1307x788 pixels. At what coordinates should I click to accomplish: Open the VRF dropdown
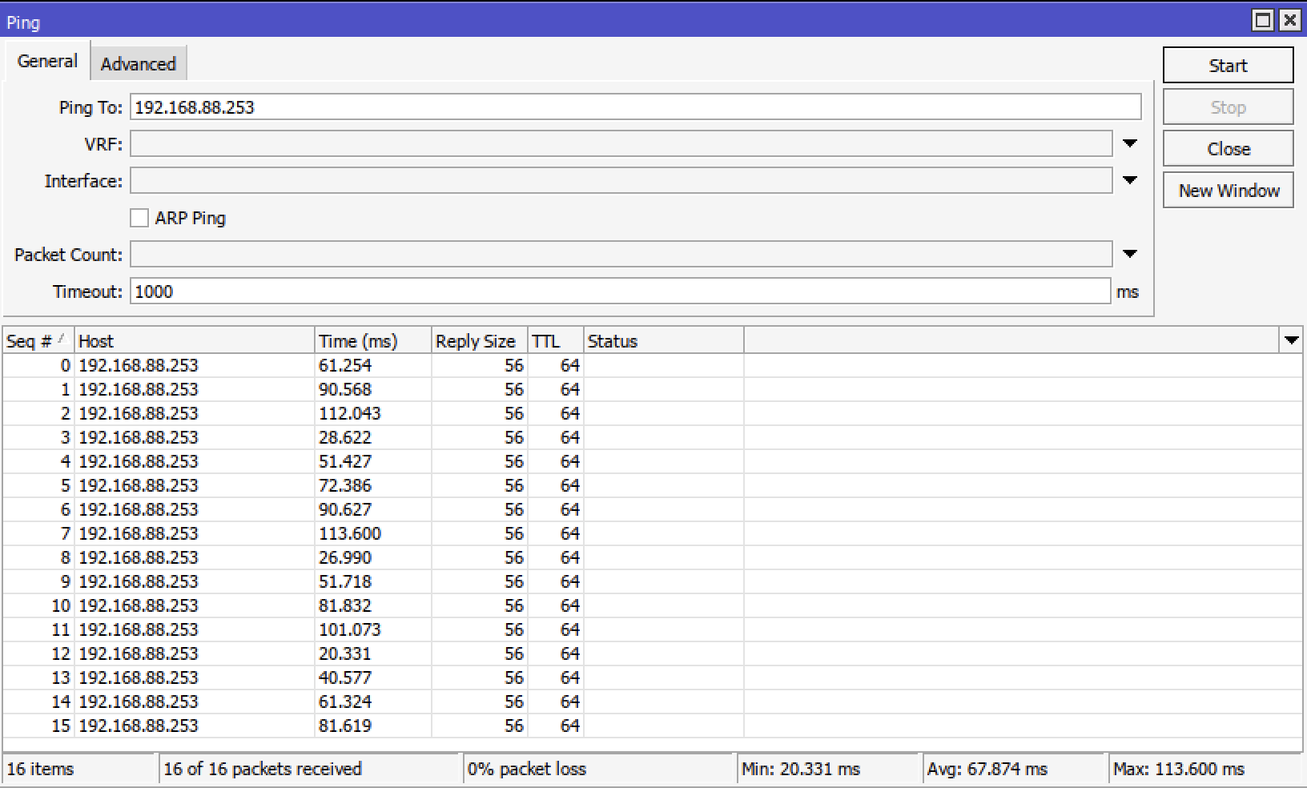[x=1130, y=143]
